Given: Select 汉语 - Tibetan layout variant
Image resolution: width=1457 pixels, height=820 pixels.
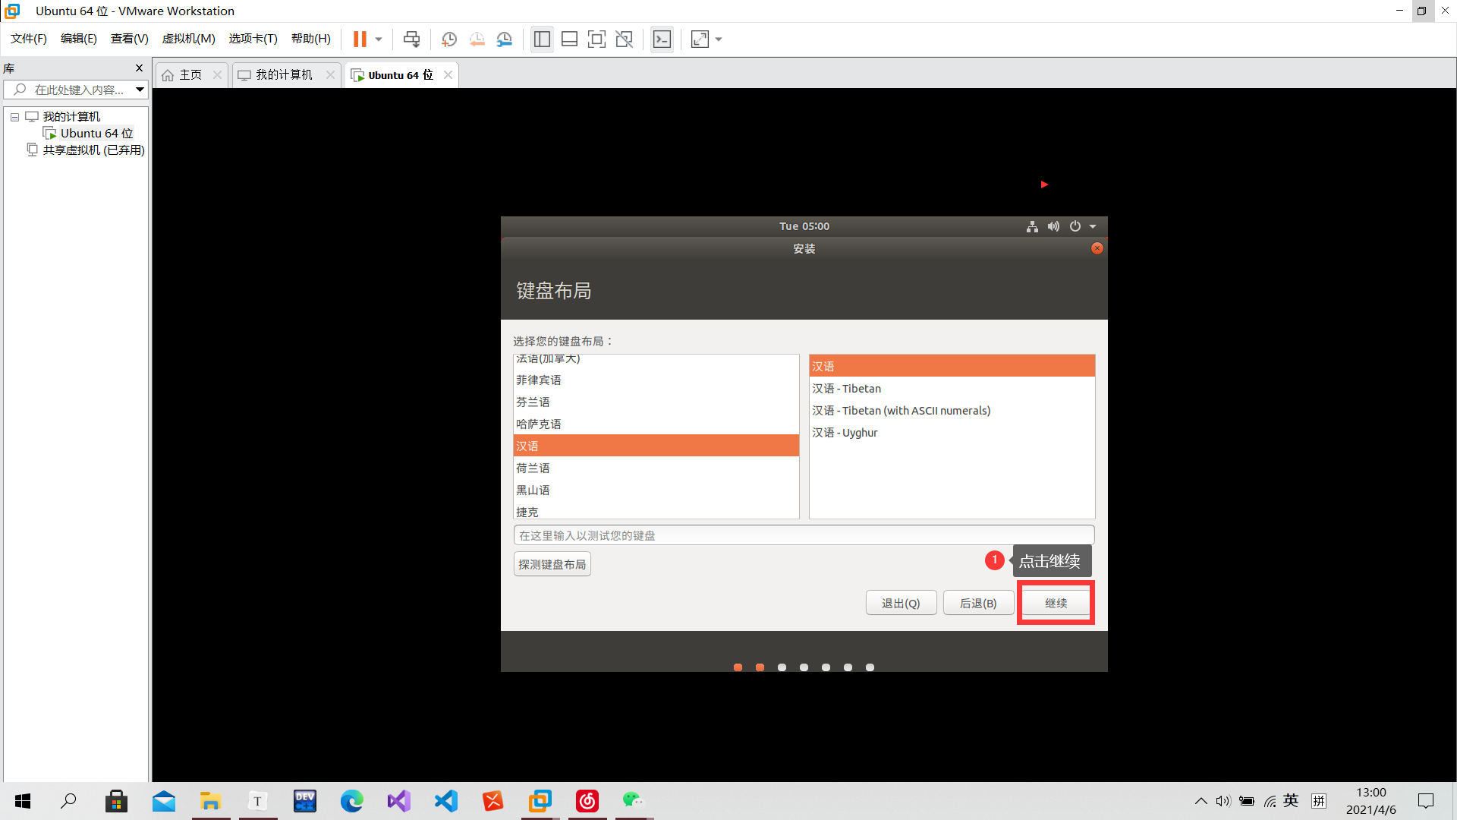Looking at the screenshot, I should point(847,389).
